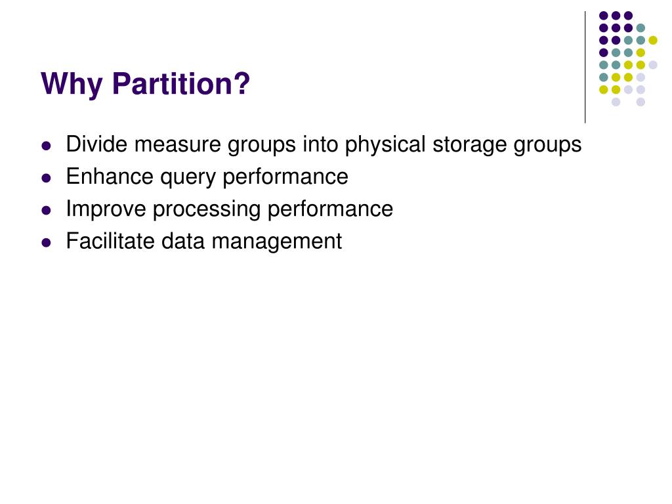Click the bullet dot before "Facilitate data management"
The image size is (672, 504).
click(47, 243)
